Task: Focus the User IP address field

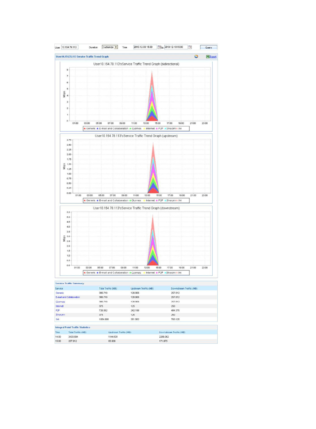Action: 70,47
